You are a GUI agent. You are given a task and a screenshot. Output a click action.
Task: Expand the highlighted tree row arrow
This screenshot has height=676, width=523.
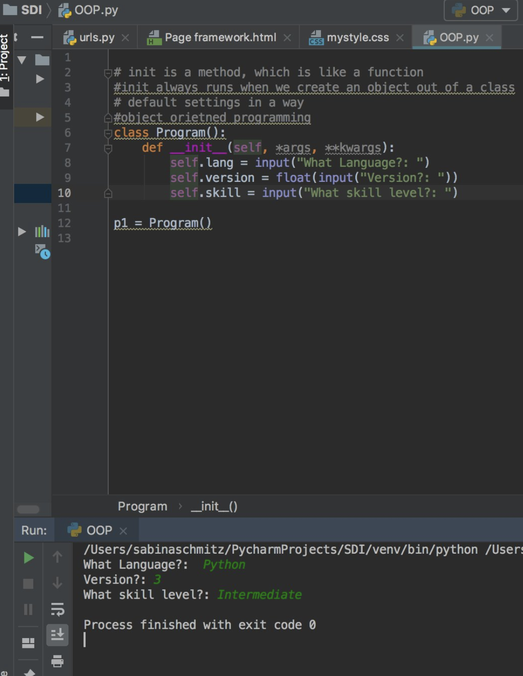(40, 117)
